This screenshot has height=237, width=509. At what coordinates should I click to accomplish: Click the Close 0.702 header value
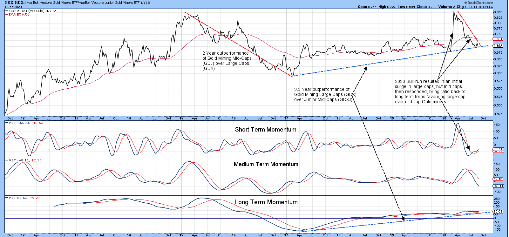tap(426, 7)
